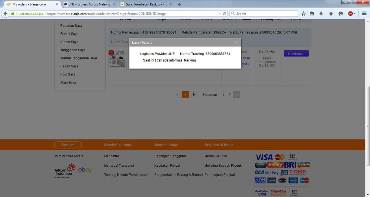This screenshot has width=370, height=197.
Task: Open Perjanjian Pengguna link
Action: pyautogui.click(x=170, y=156)
